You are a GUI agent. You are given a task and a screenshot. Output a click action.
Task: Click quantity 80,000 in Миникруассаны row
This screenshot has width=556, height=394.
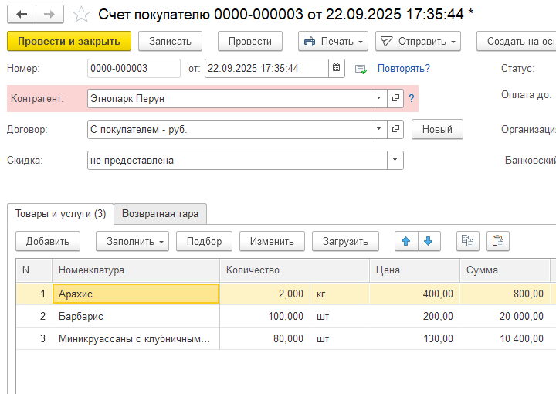[265, 338]
